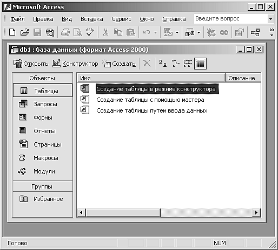Click the Undo arrow icon
This screenshot has width=278, height=250.
click(x=147, y=32)
